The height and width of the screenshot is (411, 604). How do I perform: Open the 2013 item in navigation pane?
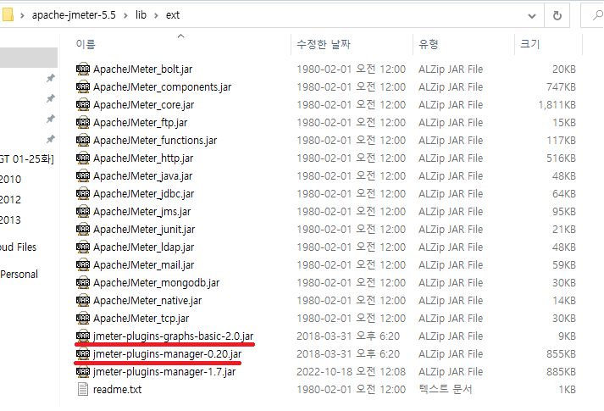click(11, 220)
